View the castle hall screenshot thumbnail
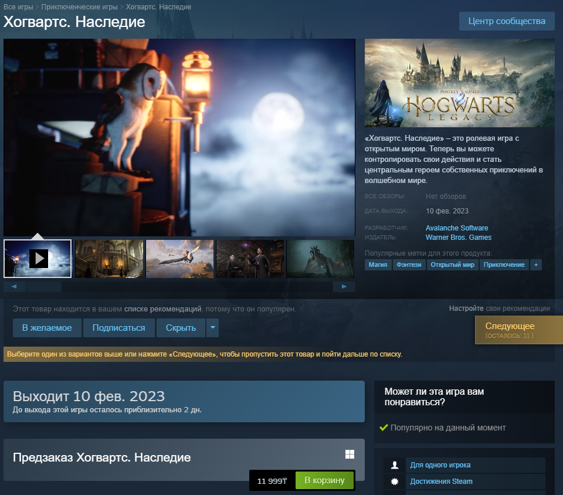 click(x=110, y=259)
